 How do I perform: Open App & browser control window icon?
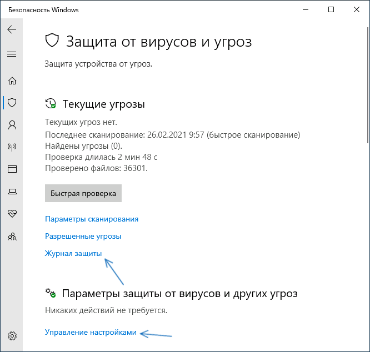tap(12, 169)
